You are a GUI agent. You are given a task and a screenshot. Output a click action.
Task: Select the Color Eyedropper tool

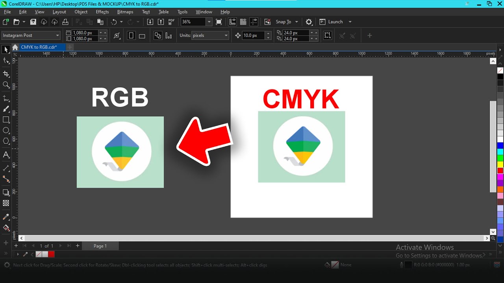6,217
